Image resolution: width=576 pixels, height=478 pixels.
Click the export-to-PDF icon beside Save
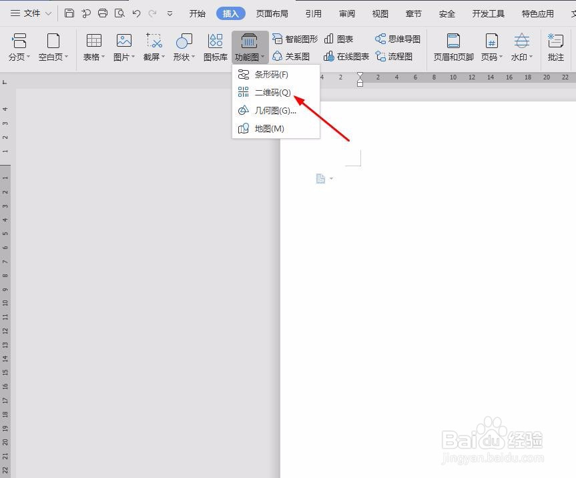click(x=86, y=13)
